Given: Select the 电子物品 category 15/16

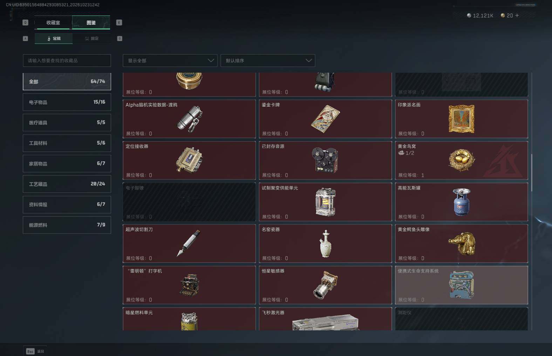Looking at the screenshot, I should pos(67,102).
